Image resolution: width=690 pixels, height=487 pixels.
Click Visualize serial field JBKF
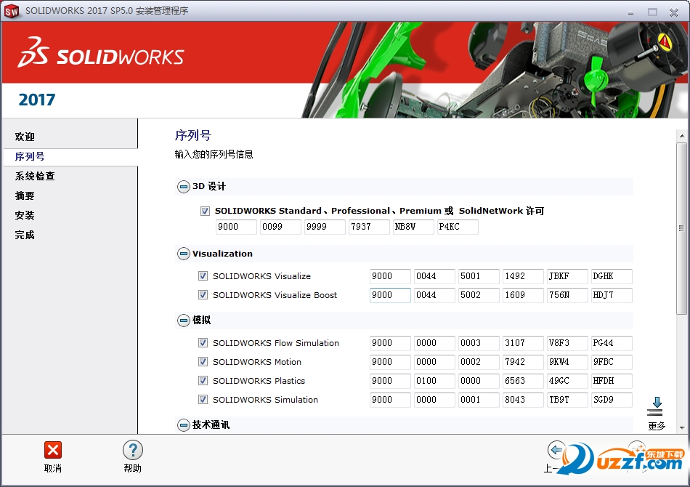(x=567, y=276)
